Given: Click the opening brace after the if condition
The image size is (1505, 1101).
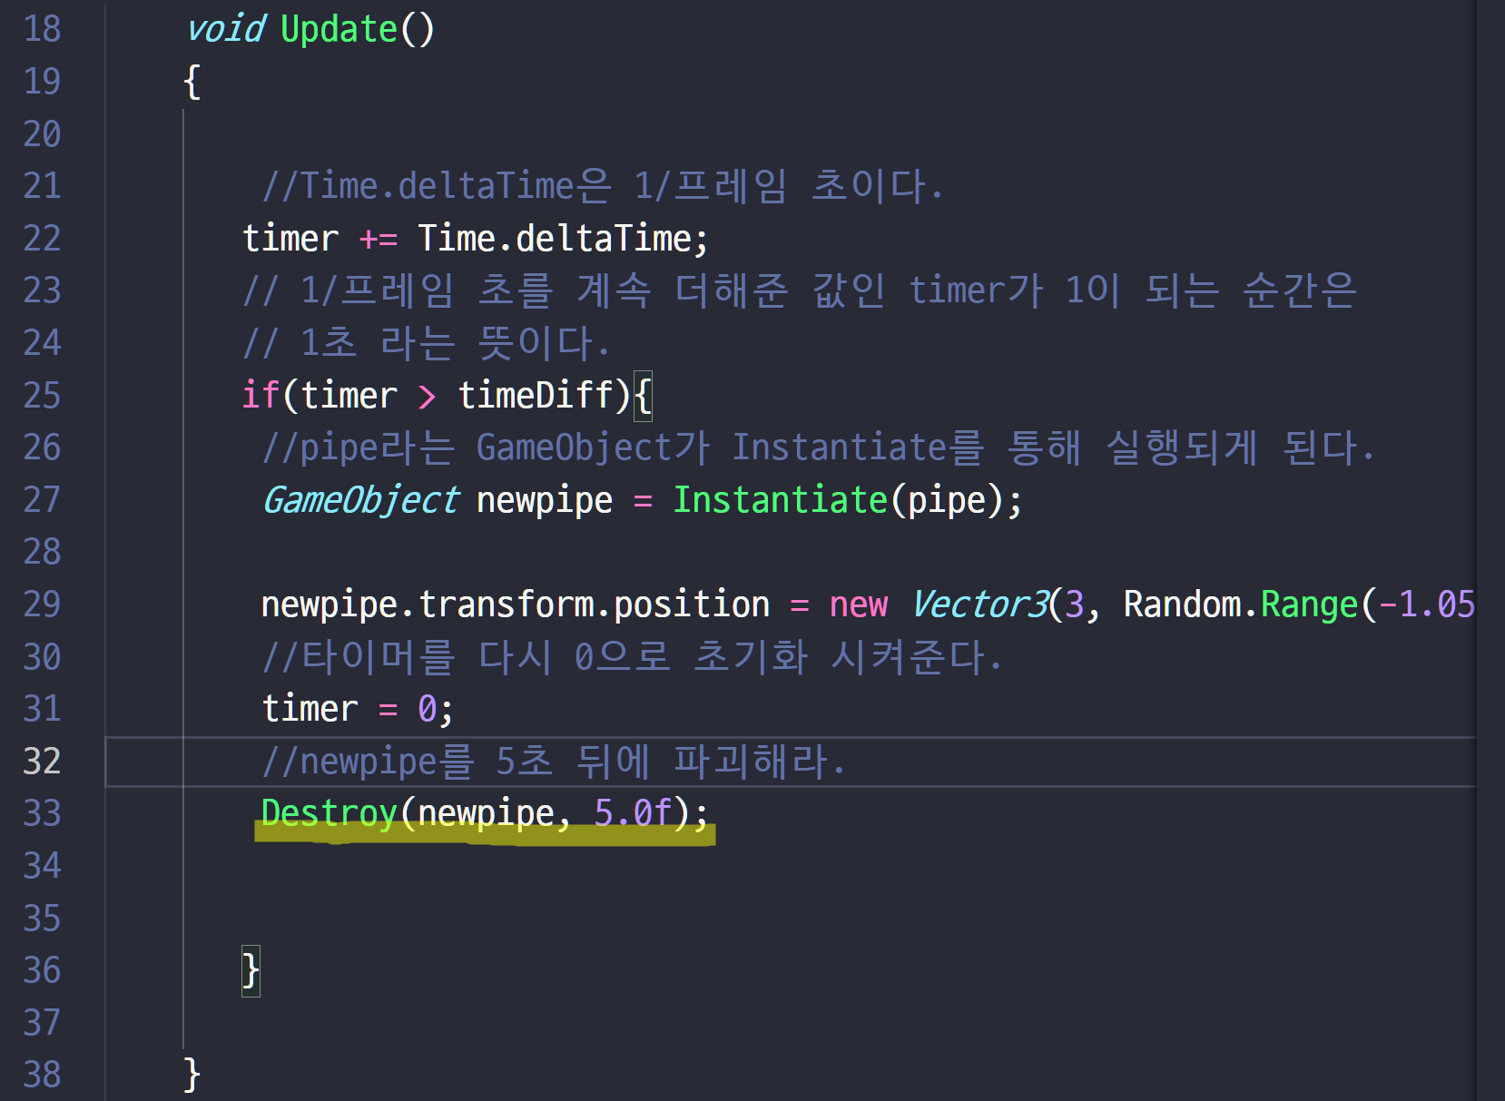Looking at the screenshot, I should (x=643, y=396).
